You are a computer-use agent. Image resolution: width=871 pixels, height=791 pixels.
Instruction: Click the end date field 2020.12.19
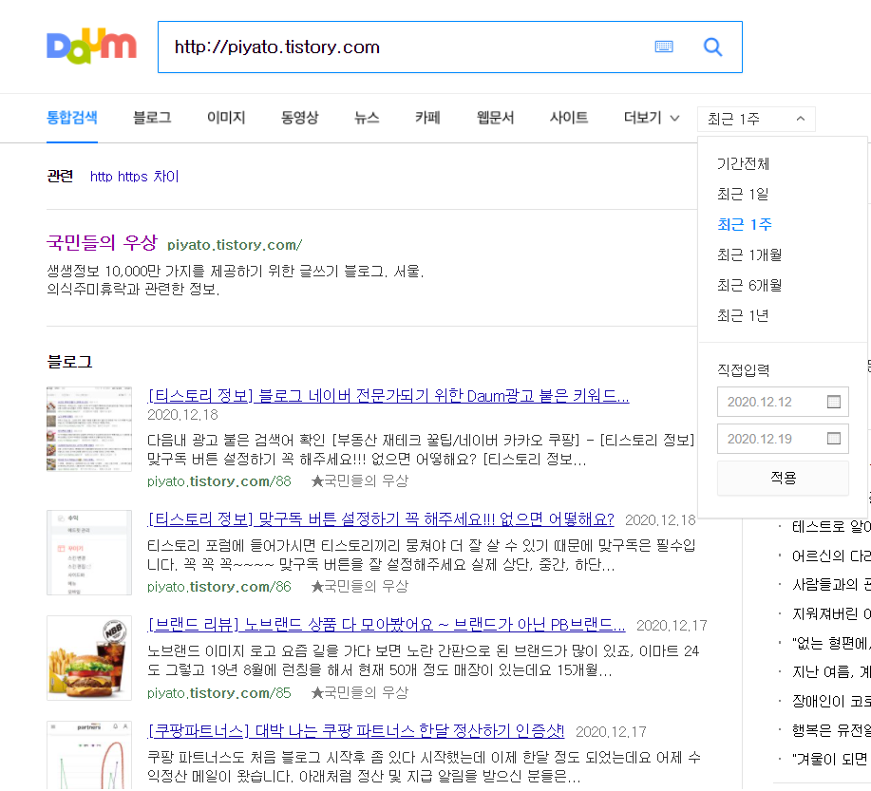click(x=783, y=439)
